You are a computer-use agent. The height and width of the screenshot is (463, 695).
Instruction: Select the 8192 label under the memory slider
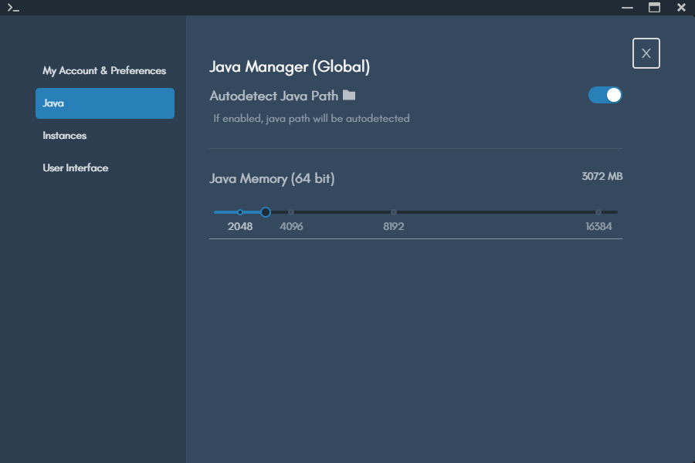click(394, 226)
